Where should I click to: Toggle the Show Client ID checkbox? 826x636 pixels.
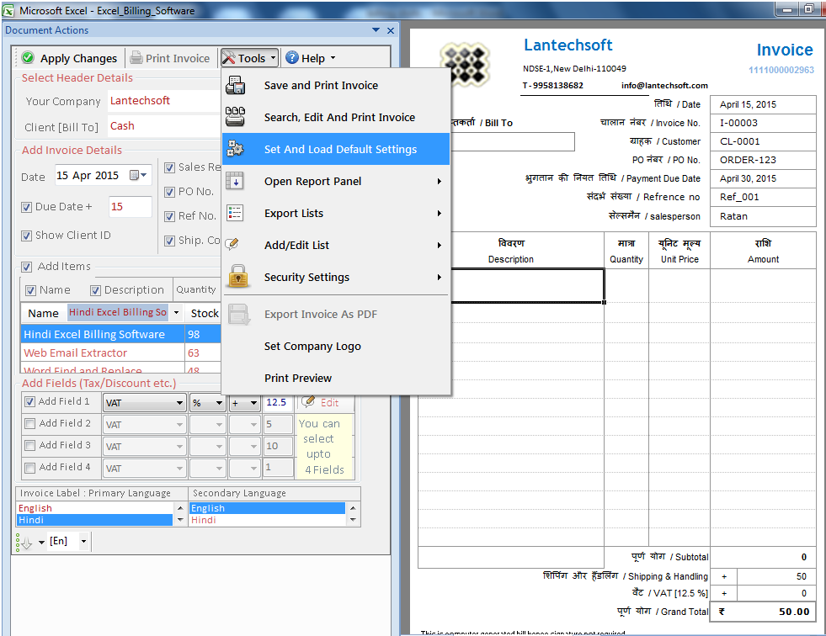26,236
